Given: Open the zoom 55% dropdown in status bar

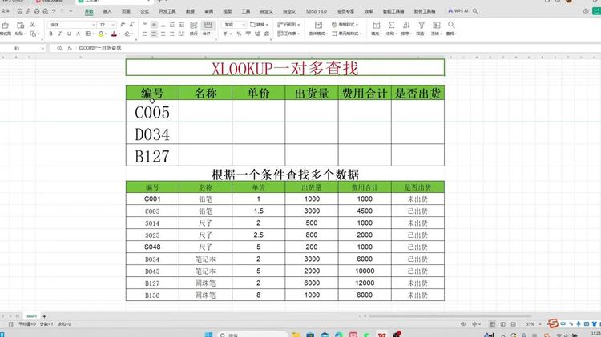Looking at the screenshot, I should coord(540,324).
